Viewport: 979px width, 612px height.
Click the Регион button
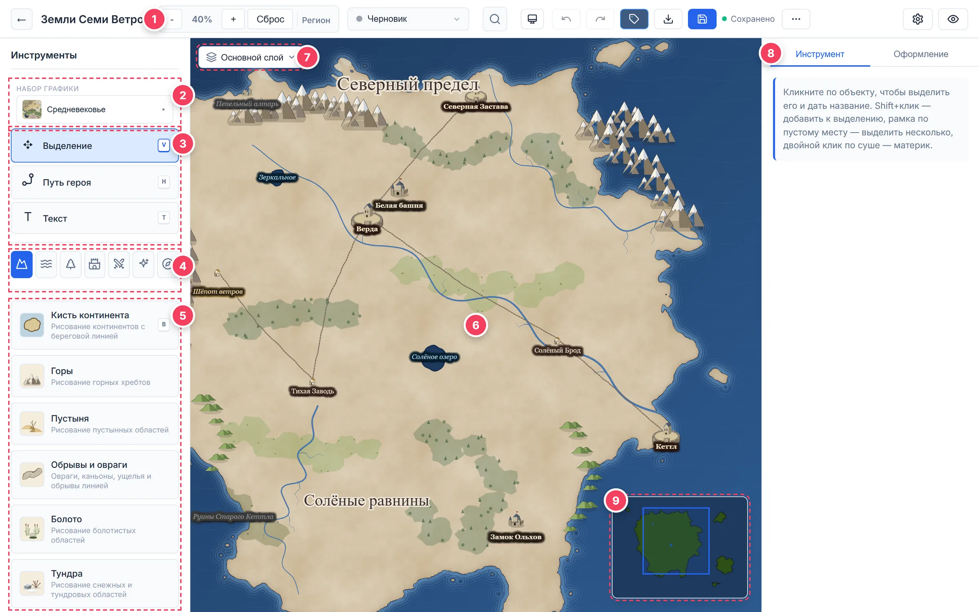[x=316, y=20]
